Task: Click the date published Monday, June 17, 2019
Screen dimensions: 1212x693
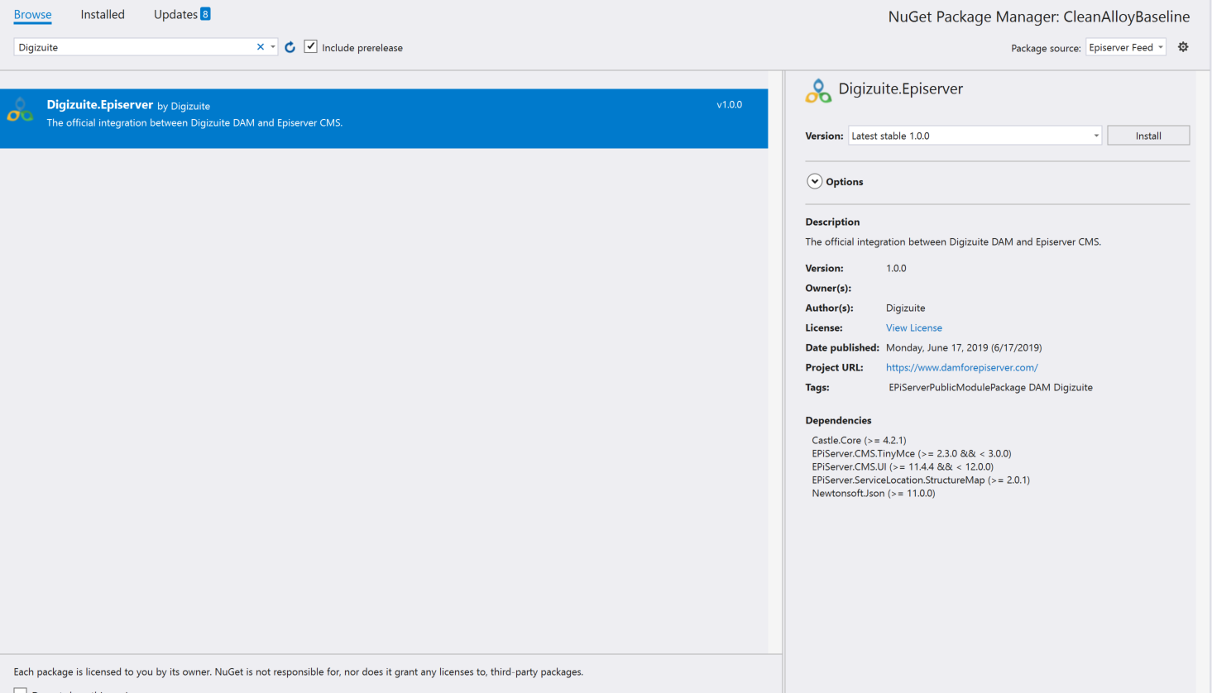Action: [x=964, y=347]
